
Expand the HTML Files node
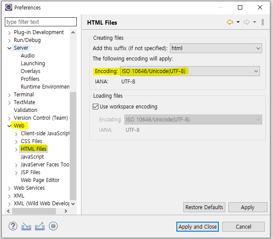(x=16, y=150)
